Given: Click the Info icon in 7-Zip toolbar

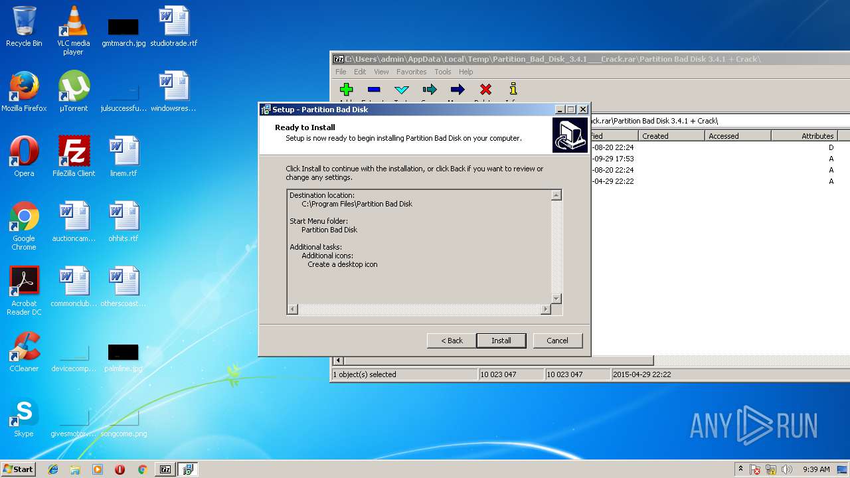Looking at the screenshot, I should 513,90.
